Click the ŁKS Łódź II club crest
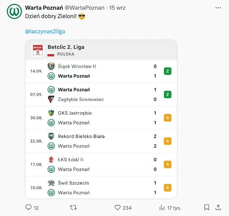Viewport: 229px width, 216px height. pos(51,159)
